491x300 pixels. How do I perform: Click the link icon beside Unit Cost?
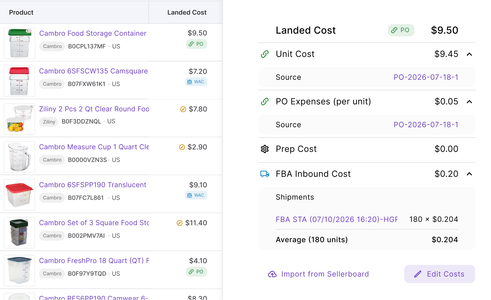pyautogui.click(x=265, y=54)
